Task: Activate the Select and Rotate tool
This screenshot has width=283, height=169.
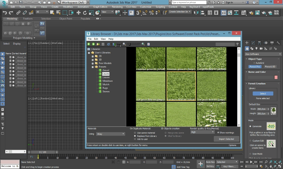Action: (x=85, y=13)
